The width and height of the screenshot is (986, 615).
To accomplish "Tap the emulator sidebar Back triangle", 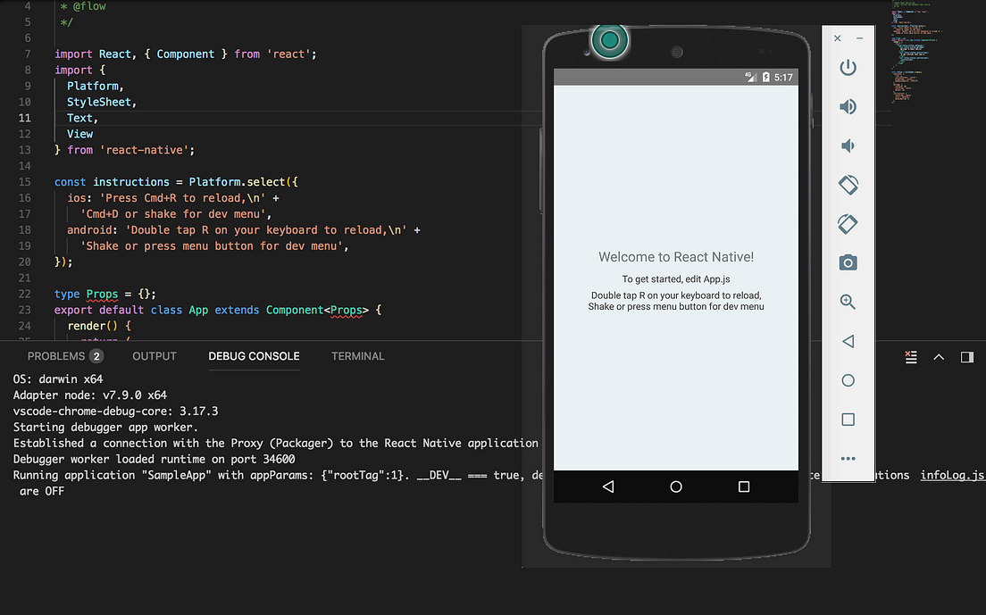I will click(x=848, y=341).
